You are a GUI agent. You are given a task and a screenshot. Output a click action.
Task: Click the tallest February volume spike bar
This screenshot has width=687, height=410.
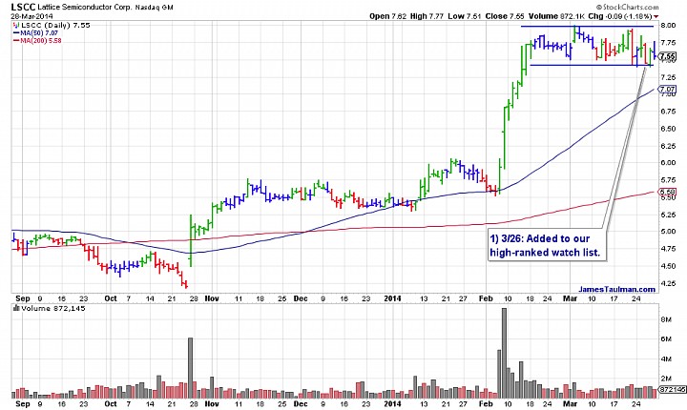pos(504,353)
